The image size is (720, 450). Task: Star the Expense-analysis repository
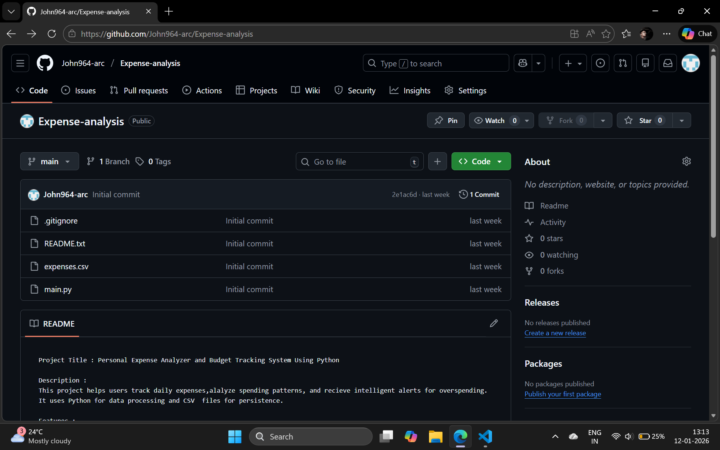[x=644, y=120]
